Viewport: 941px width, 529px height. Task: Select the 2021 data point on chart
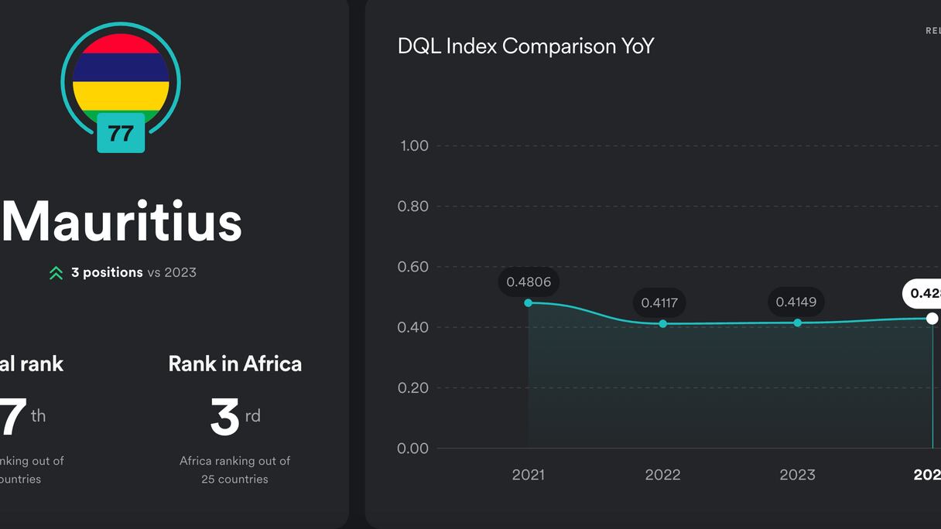(529, 303)
